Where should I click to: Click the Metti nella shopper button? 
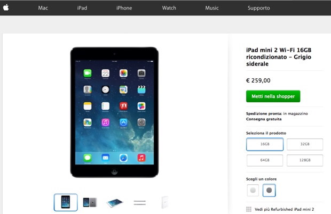(x=273, y=96)
